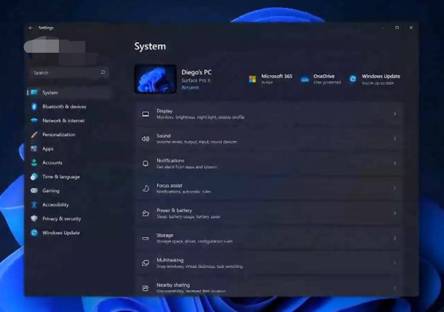Click the desktop wallpaper thumbnail for Diego's PC

point(155,79)
